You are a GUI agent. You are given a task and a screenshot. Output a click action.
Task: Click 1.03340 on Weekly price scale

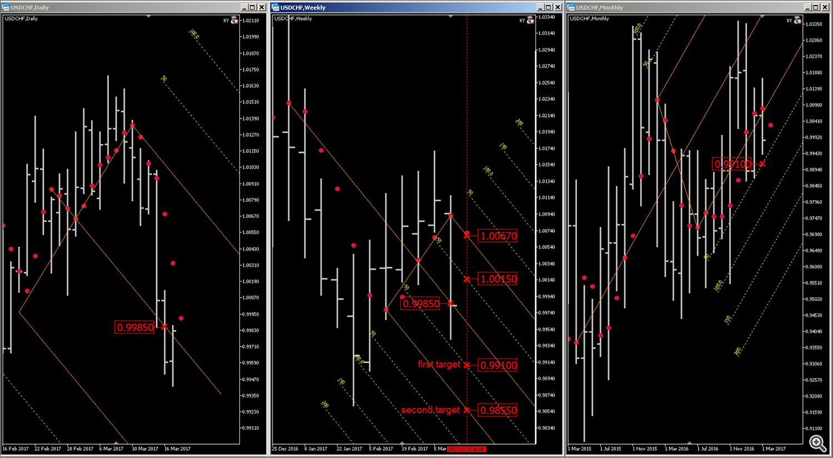(x=547, y=17)
